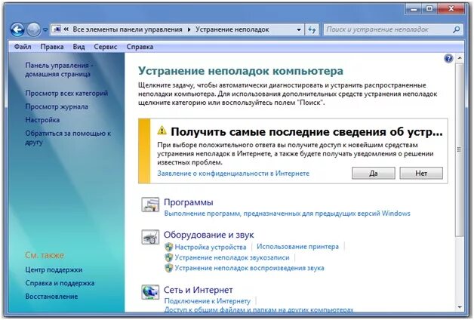
Task: Open 'Устранение неполадок звукозаписи' link
Action: [232, 257]
